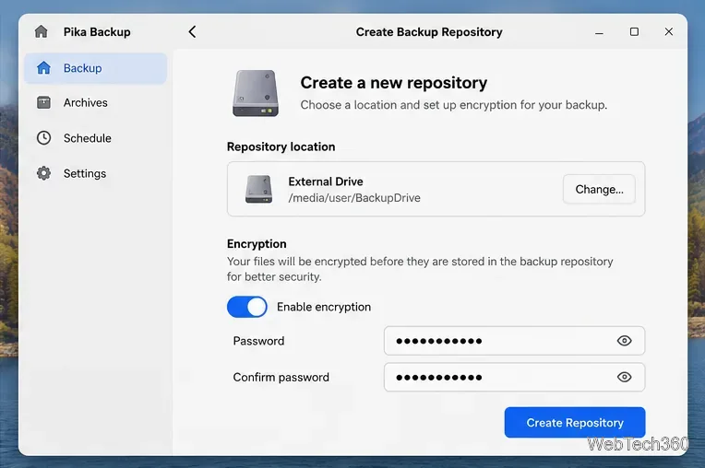Click the Pika Backup title text
This screenshot has width=705, height=468.
(x=97, y=32)
